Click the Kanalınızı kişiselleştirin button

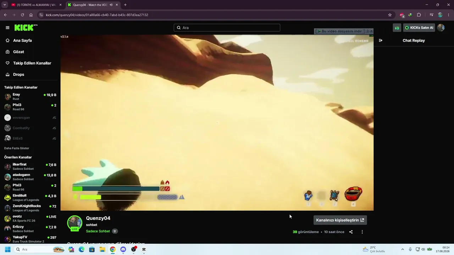[x=340, y=220]
